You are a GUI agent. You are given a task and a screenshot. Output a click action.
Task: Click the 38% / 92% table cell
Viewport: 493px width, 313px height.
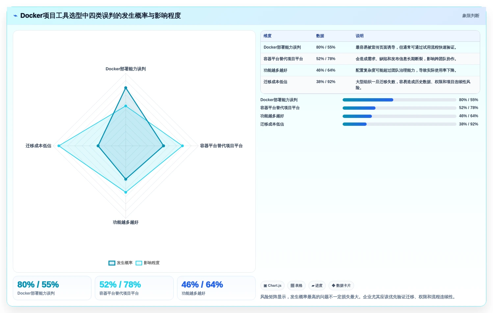(326, 82)
